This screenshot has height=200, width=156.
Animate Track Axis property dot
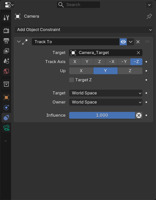pos(146,62)
